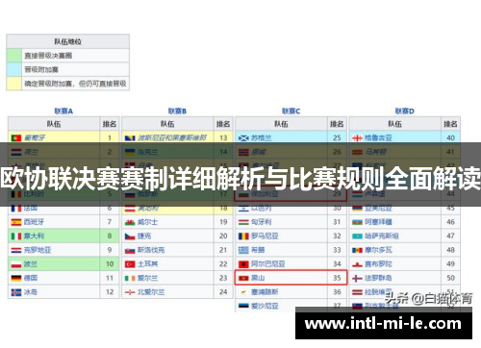Open the 苏格兰 team link

coord(261,138)
